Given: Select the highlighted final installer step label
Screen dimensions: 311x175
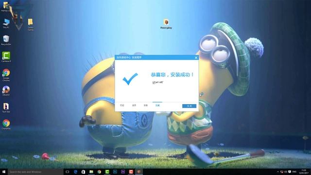Looking at the screenshot, I should coord(157,105).
